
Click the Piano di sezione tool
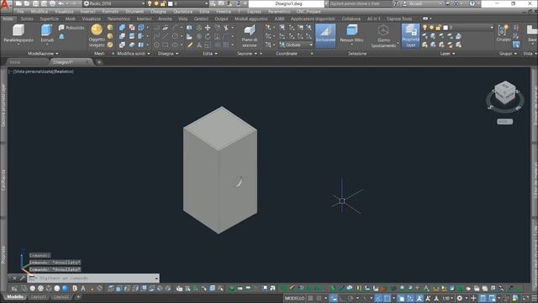point(250,36)
